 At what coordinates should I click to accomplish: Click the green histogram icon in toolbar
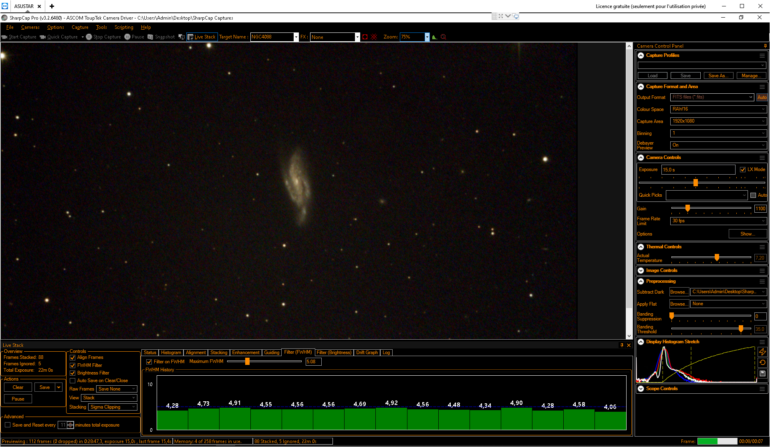pyautogui.click(x=435, y=37)
